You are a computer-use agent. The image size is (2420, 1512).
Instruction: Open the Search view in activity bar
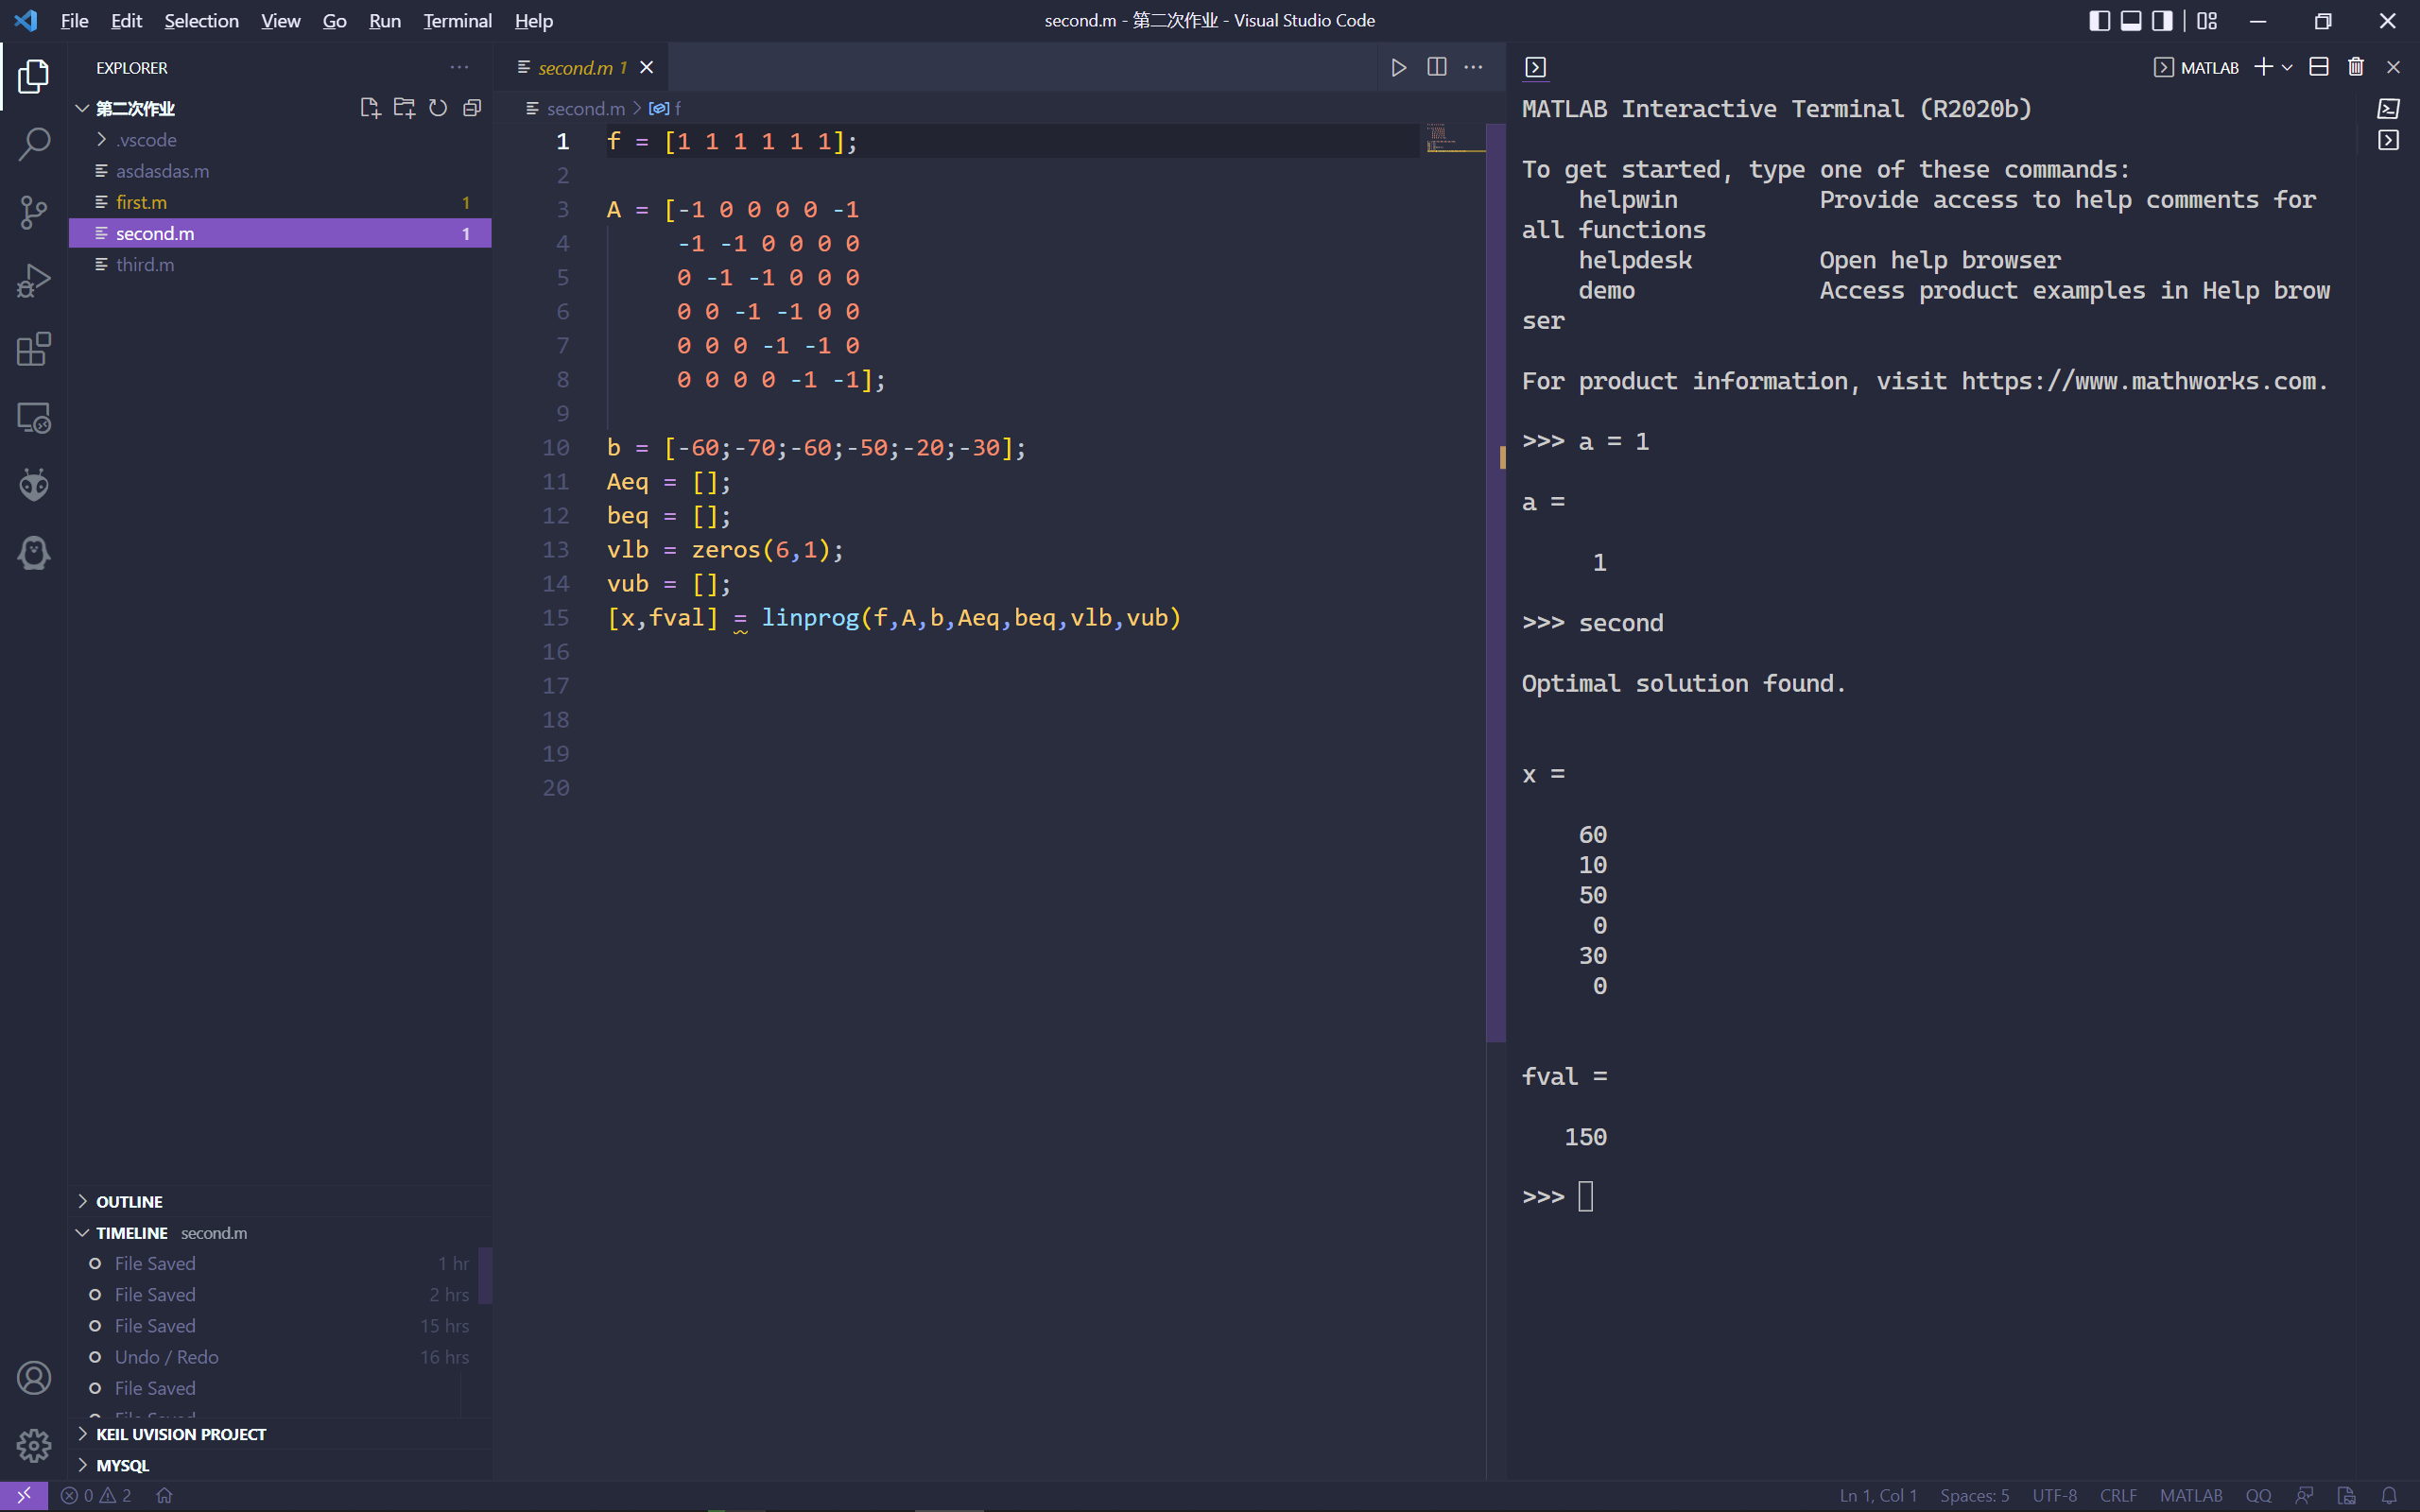click(x=34, y=144)
